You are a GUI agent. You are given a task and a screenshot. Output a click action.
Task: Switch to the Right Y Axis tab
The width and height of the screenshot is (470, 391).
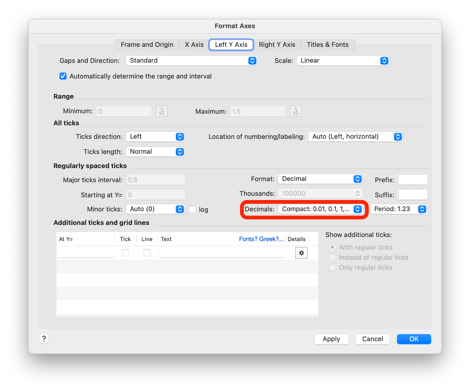(277, 45)
